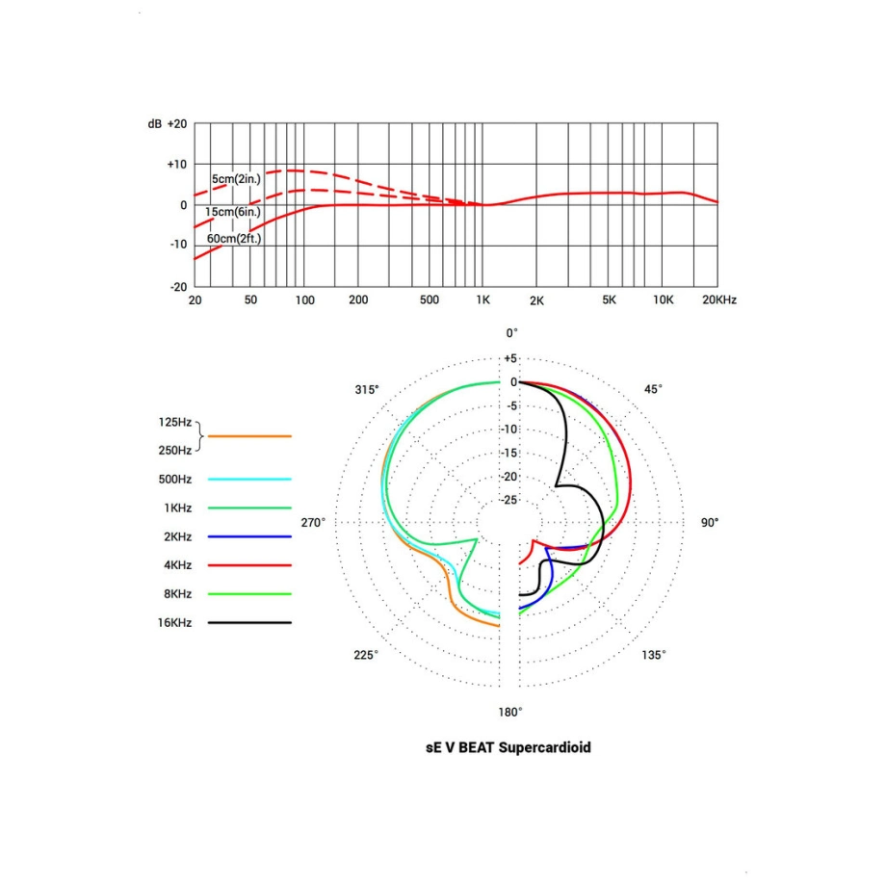This screenshot has height=886, width=886.
Task: Click the 1K frequency axis label
Action: [482, 300]
